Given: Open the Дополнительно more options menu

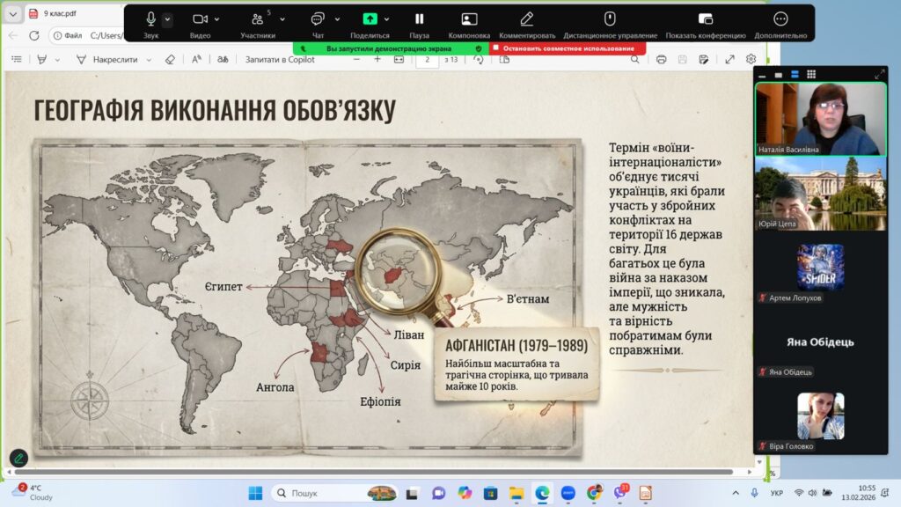Looking at the screenshot, I should [780, 18].
